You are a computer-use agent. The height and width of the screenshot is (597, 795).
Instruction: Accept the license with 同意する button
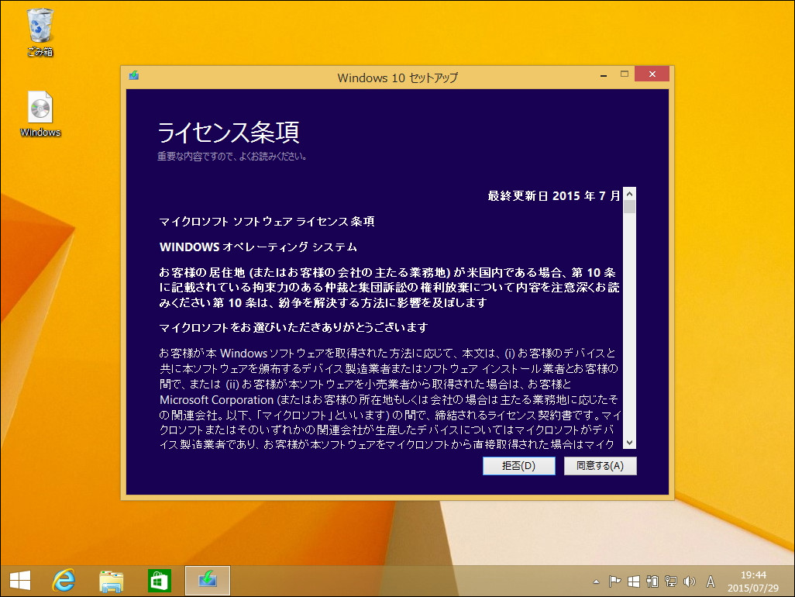[x=601, y=466]
